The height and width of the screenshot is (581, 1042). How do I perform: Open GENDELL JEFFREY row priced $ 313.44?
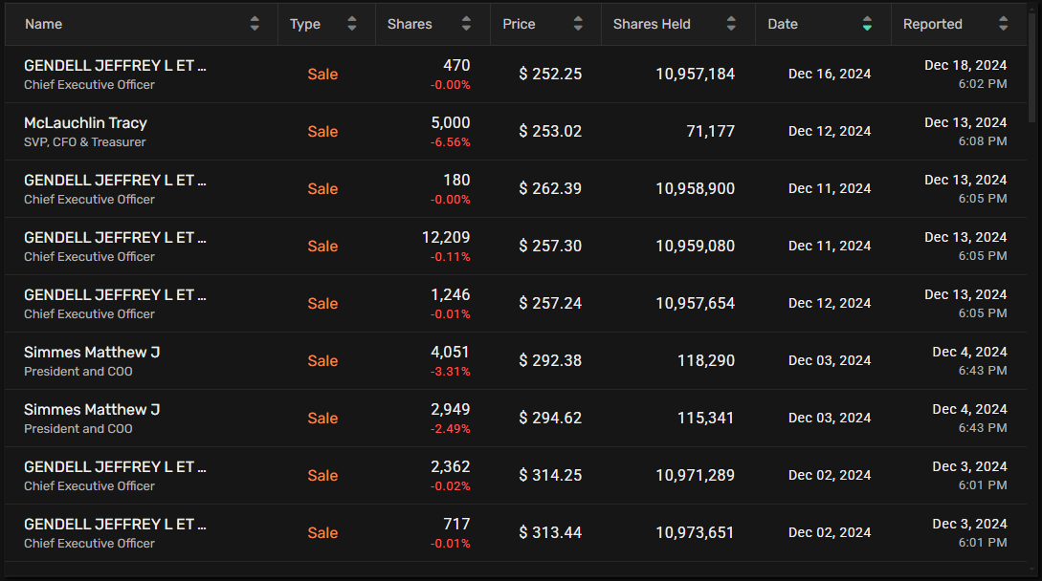pos(516,532)
